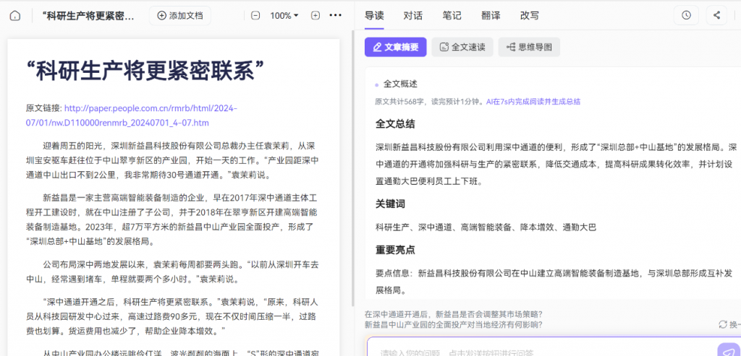Image resolution: width=741 pixels, height=356 pixels.
Task: Click the keywords line starting 科研生产、深中通道
Action: (x=486, y=227)
